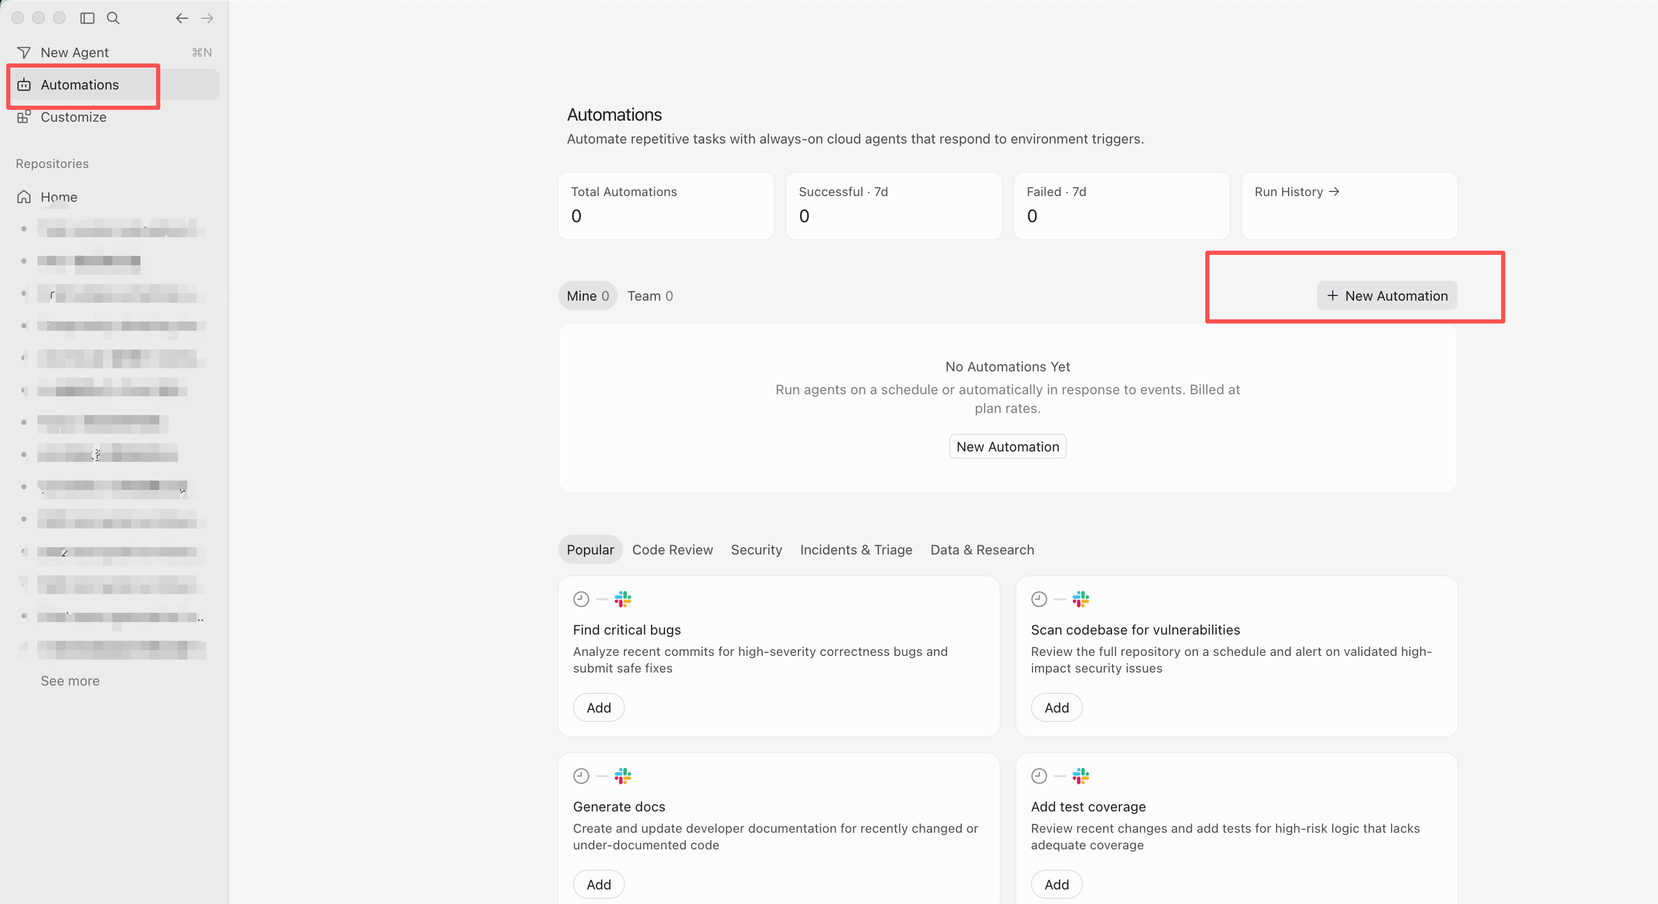The height and width of the screenshot is (904, 1658).
Task: Click clock icon on Generate docs card
Action: click(581, 776)
